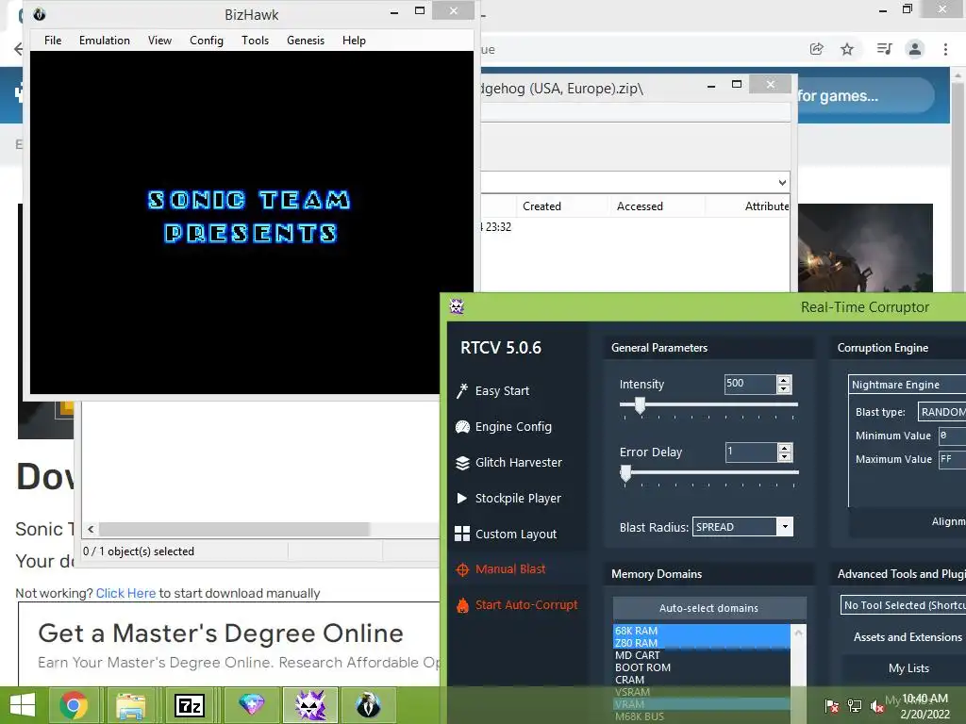Open Chrome from the taskbar

pos(74,705)
